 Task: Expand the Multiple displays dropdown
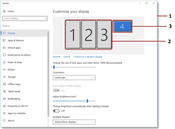74,122
